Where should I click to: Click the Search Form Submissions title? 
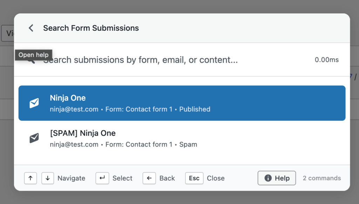point(91,28)
